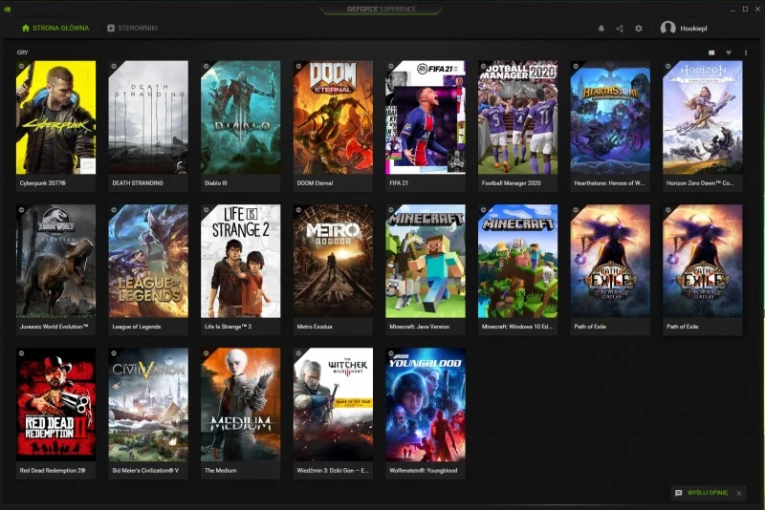
Task: Open the notifications bell icon
Action: click(x=601, y=29)
